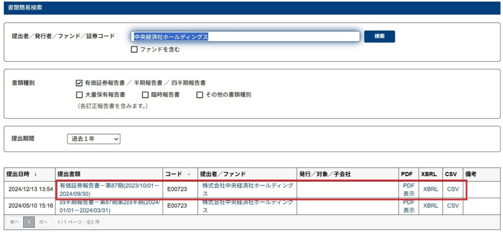Click E00723 code in 2024/05/10 row
The width and height of the screenshot is (503, 234).
177,206
